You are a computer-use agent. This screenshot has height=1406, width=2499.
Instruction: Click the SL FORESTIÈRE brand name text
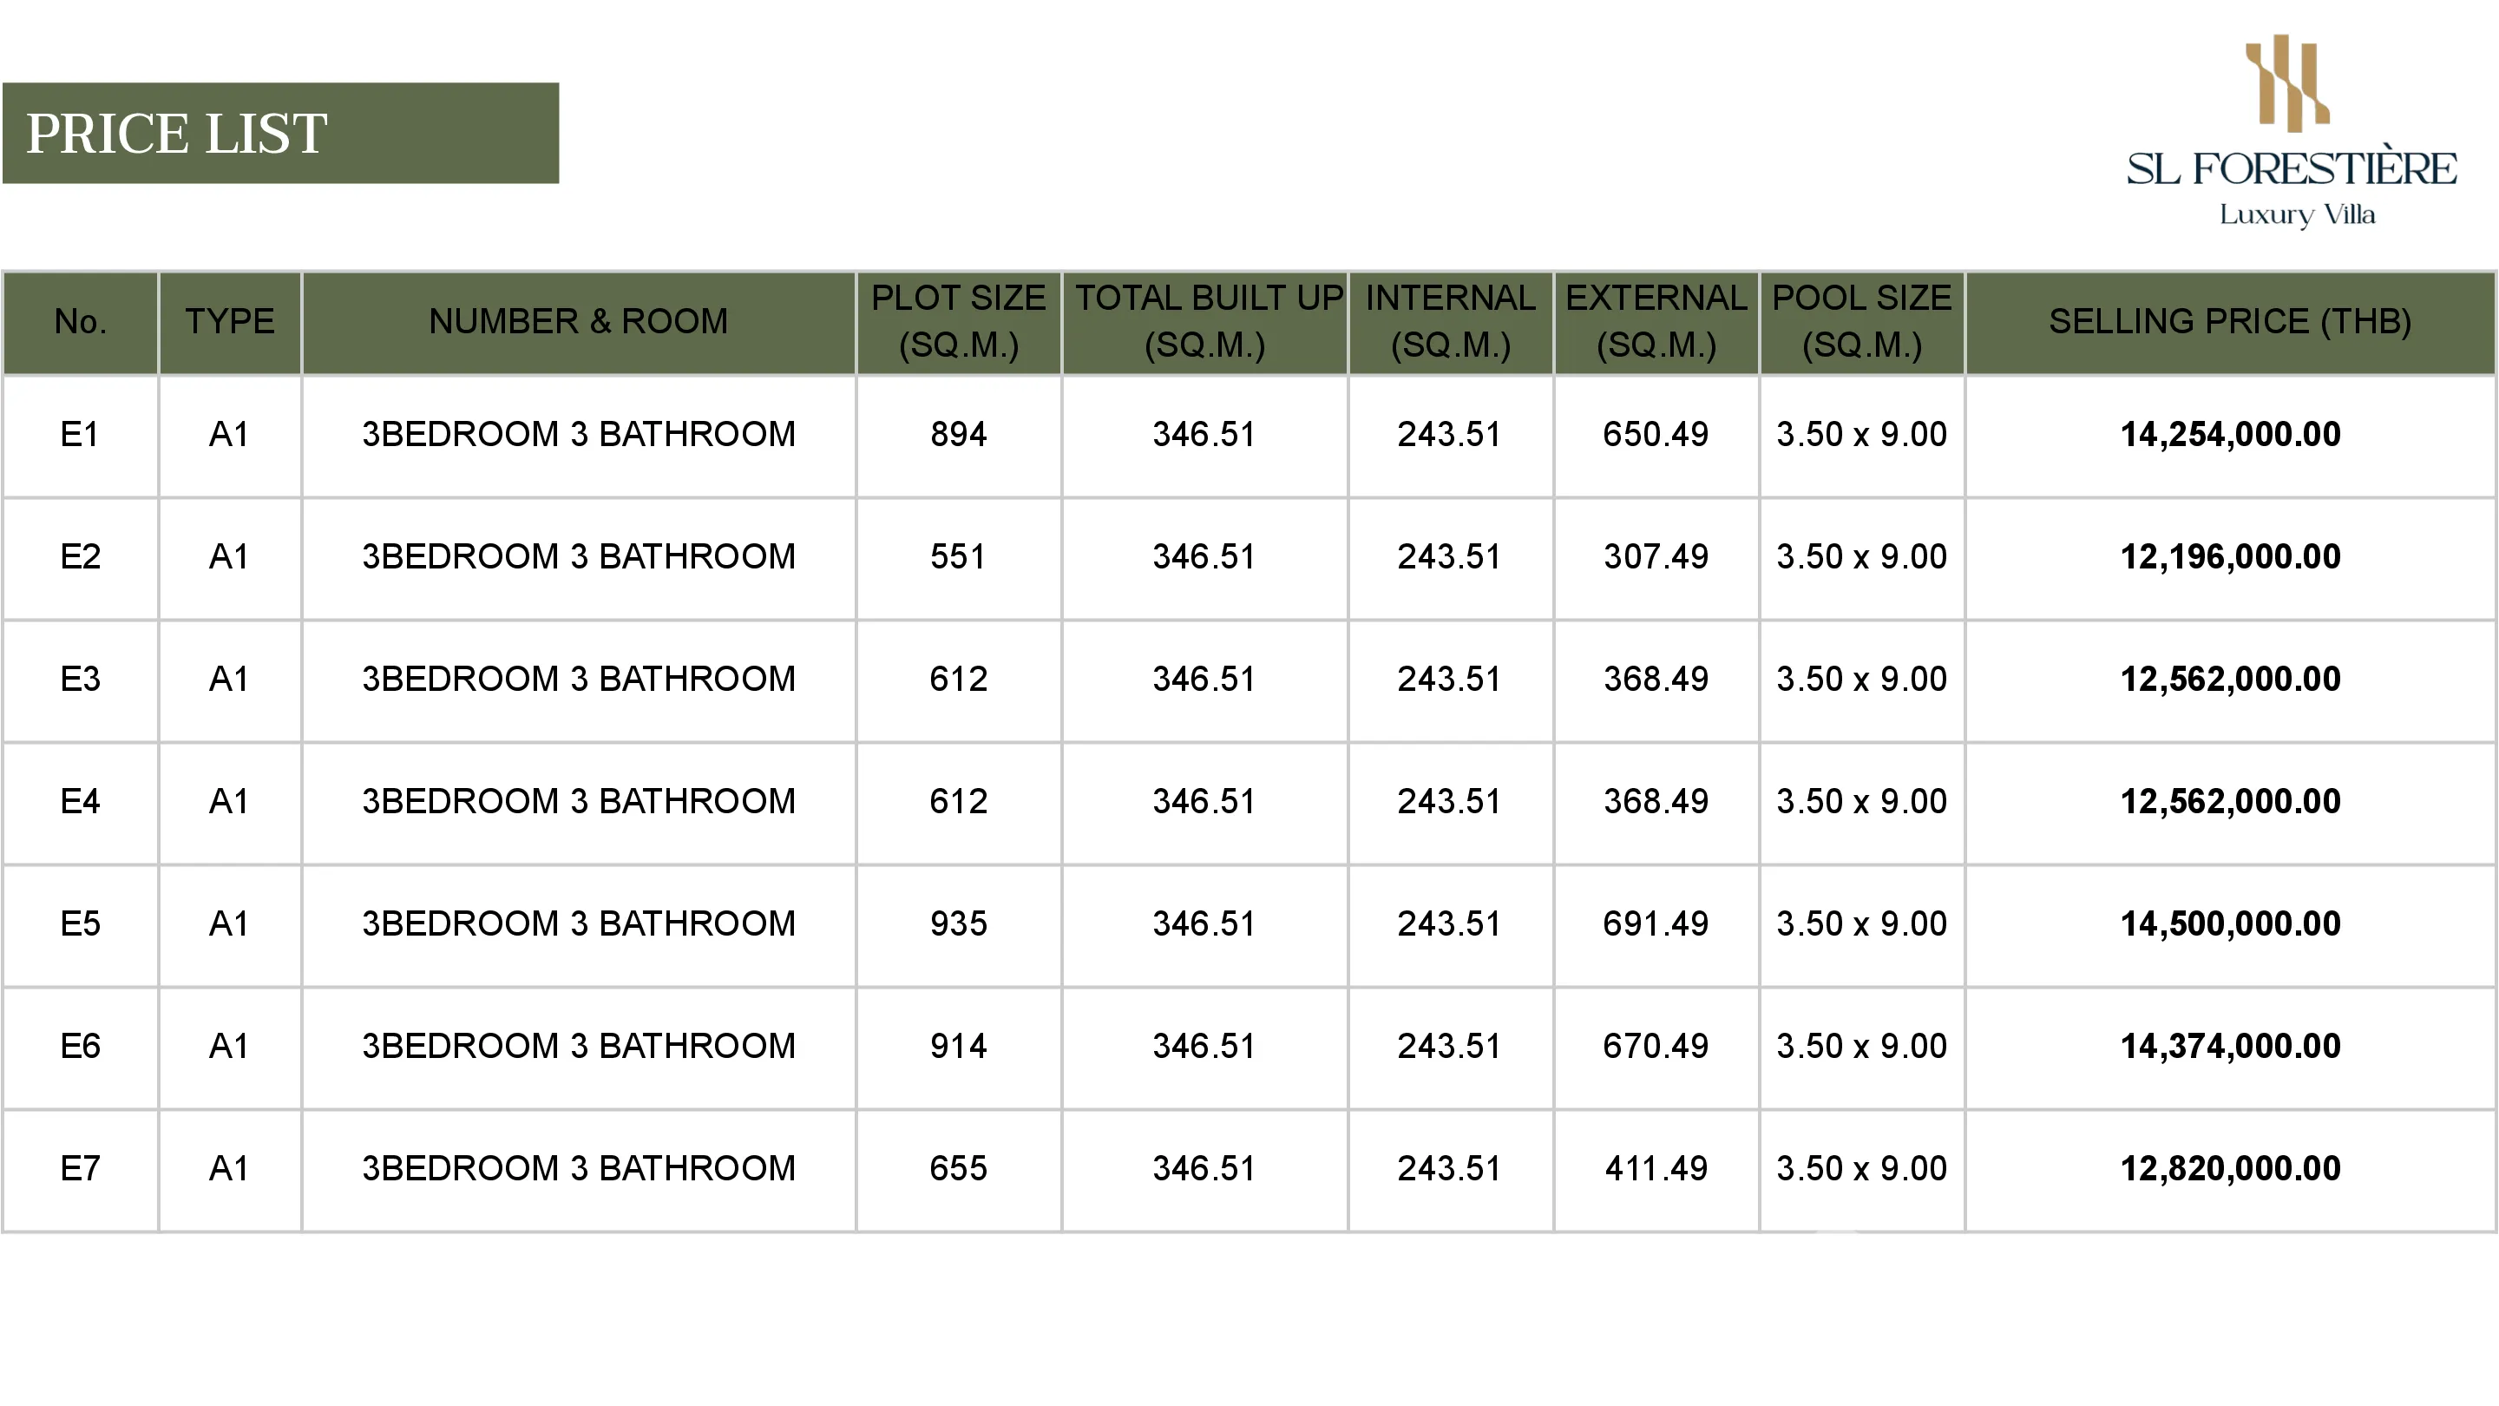[2292, 169]
